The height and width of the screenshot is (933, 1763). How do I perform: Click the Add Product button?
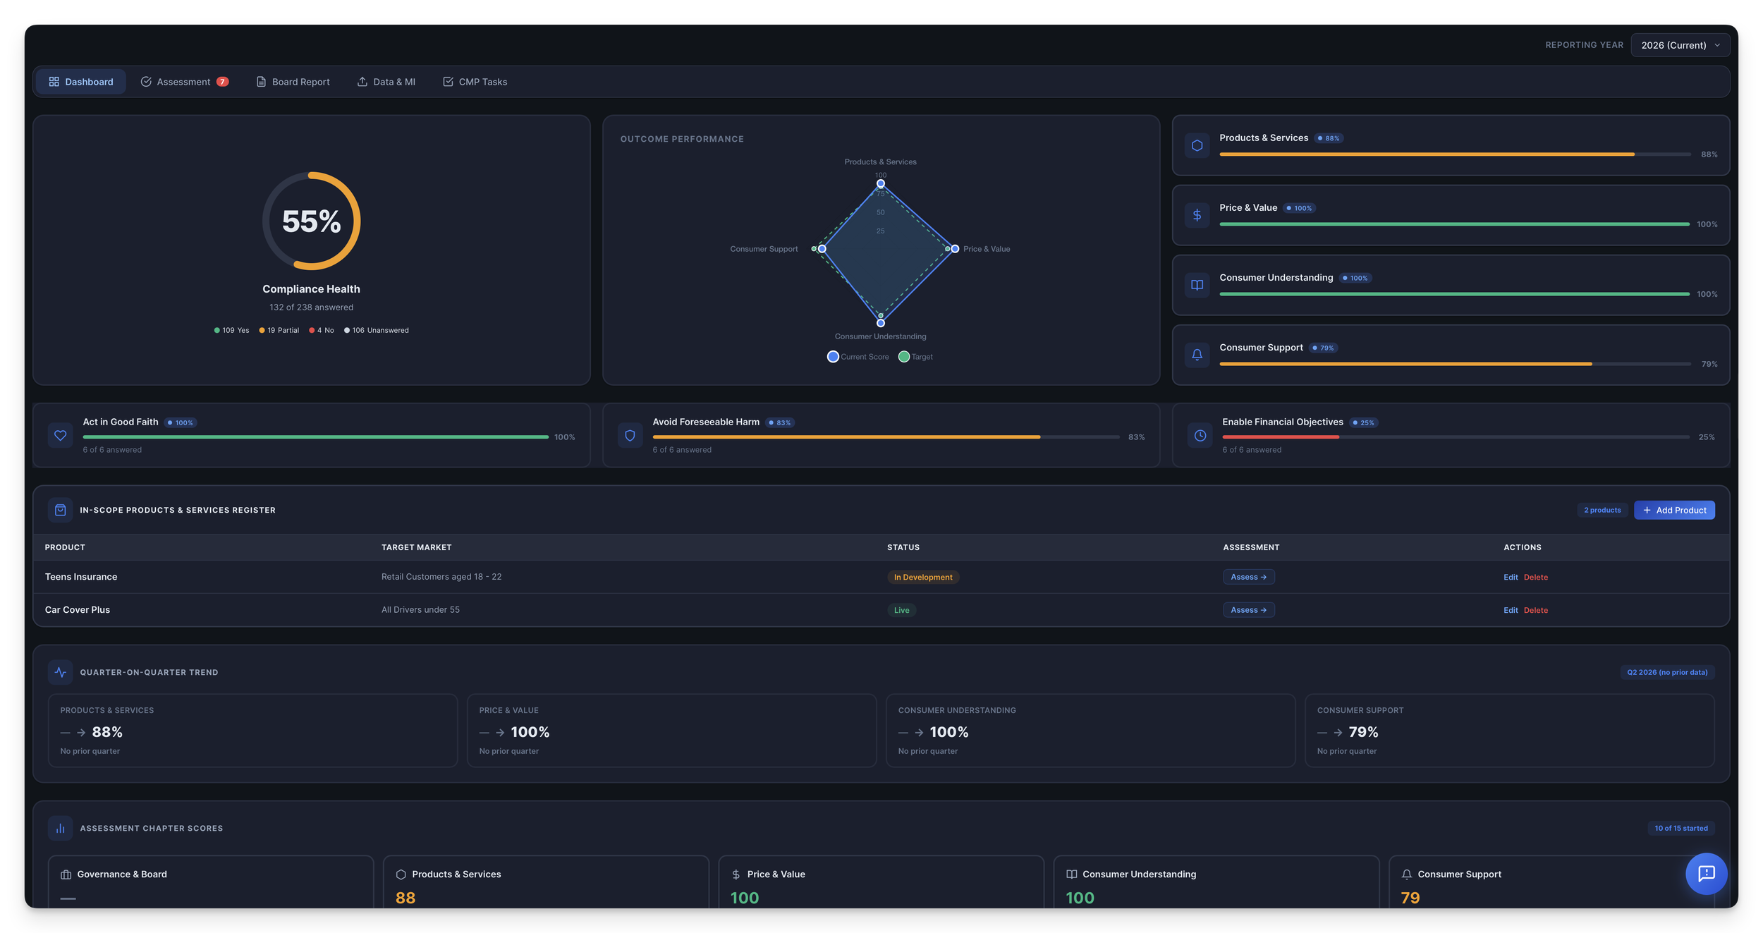(1673, 510)
